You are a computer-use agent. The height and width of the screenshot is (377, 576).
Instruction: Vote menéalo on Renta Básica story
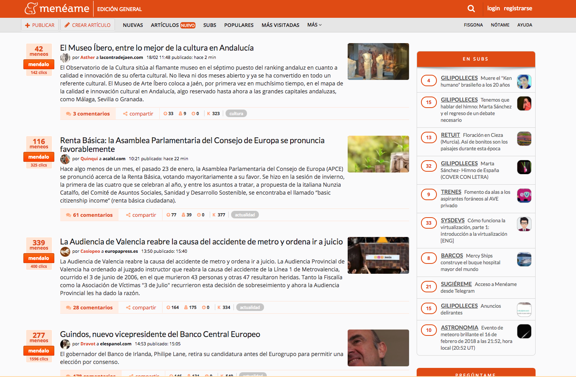point(39,157)
